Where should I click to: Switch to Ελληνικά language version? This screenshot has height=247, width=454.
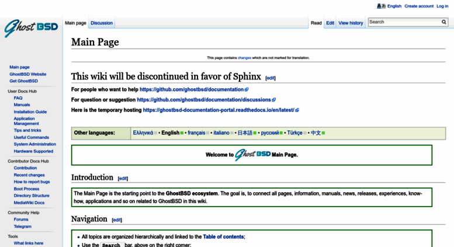click(143, 133)
